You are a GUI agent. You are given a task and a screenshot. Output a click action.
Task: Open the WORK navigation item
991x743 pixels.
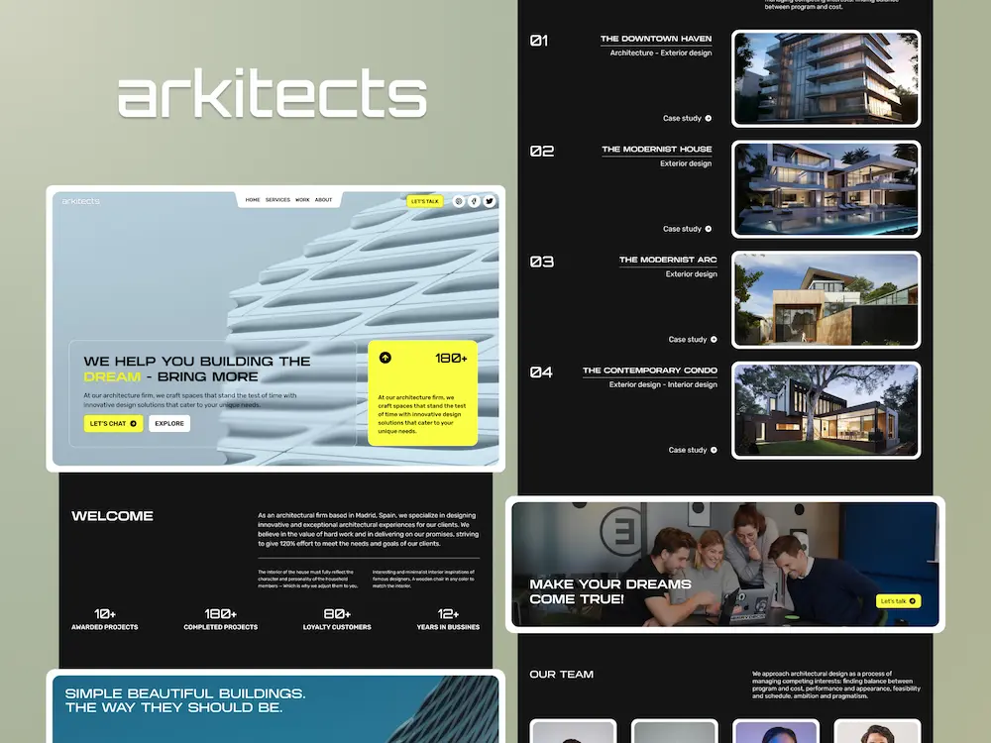302,199
